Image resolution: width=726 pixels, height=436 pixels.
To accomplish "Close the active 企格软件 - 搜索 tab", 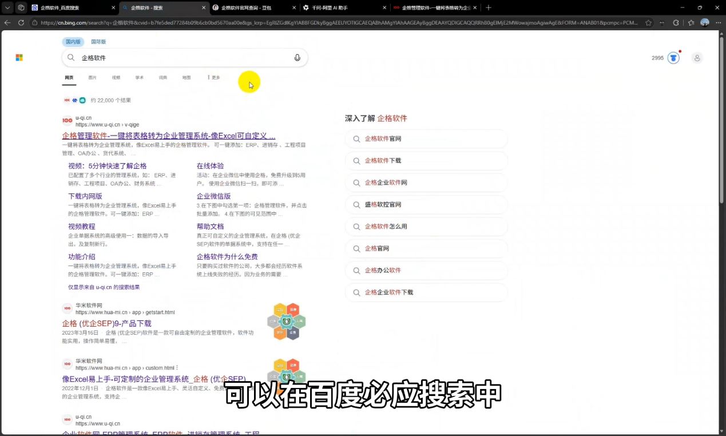I will 204,7.
